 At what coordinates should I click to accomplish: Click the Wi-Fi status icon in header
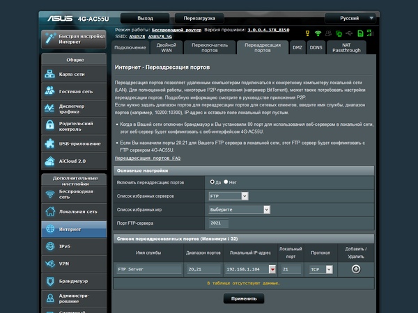pos(318,33)
